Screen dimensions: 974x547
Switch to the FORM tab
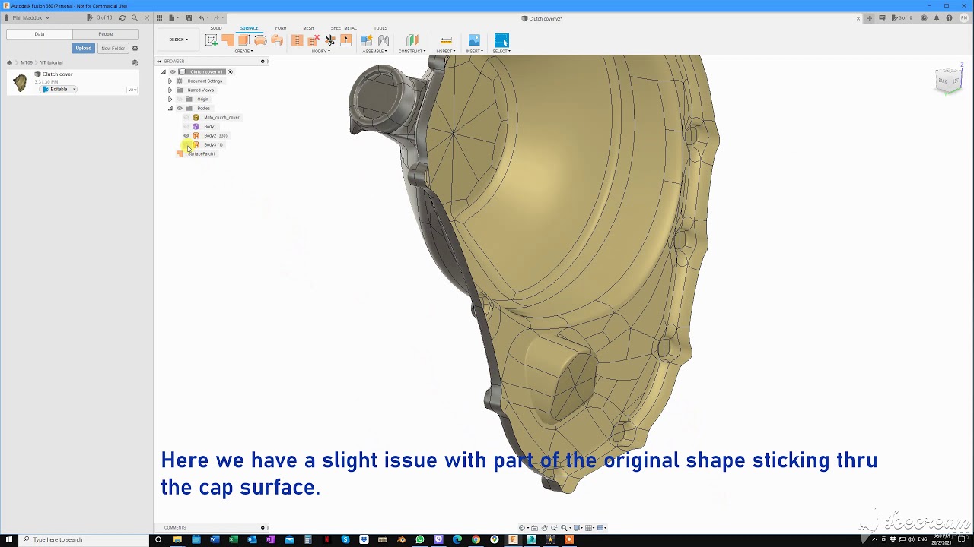tap(281, 28)
